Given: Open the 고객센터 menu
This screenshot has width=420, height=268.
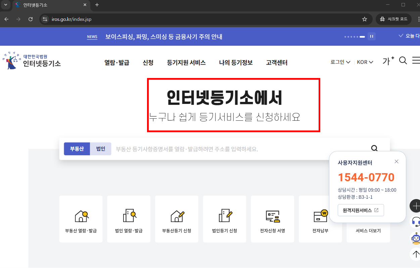Looking at the screenshot, I should tap(276, 62).
